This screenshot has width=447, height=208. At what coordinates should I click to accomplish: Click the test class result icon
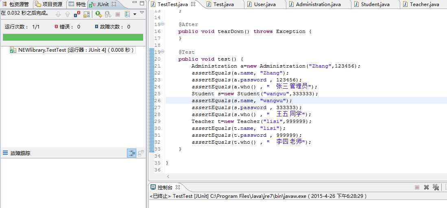[13, 50]
